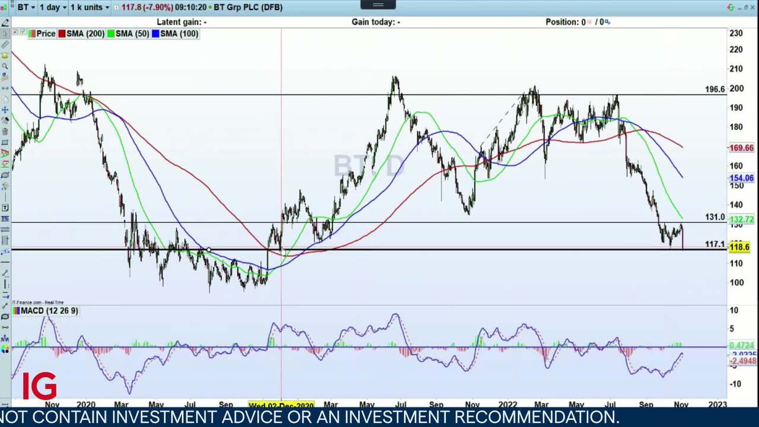Click the SMA (50) indicator label
The width and height of the screenshot is (759, 427).
click(x=132, y=34)
